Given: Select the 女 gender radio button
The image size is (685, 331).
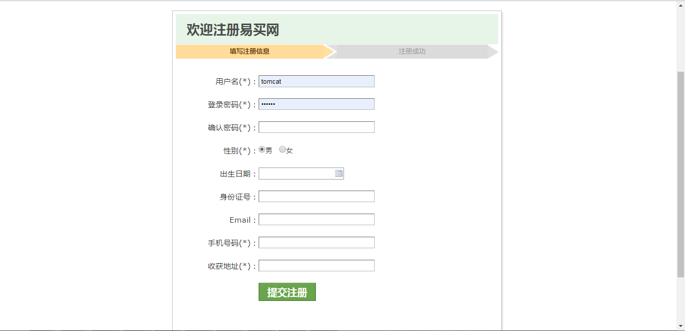Looking at the screenshot, I should point(282,149).
